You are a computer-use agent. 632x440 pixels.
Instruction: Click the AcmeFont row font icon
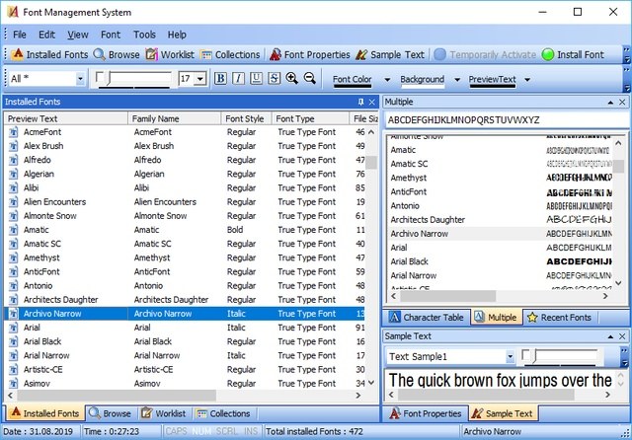(x=13, y=132)
